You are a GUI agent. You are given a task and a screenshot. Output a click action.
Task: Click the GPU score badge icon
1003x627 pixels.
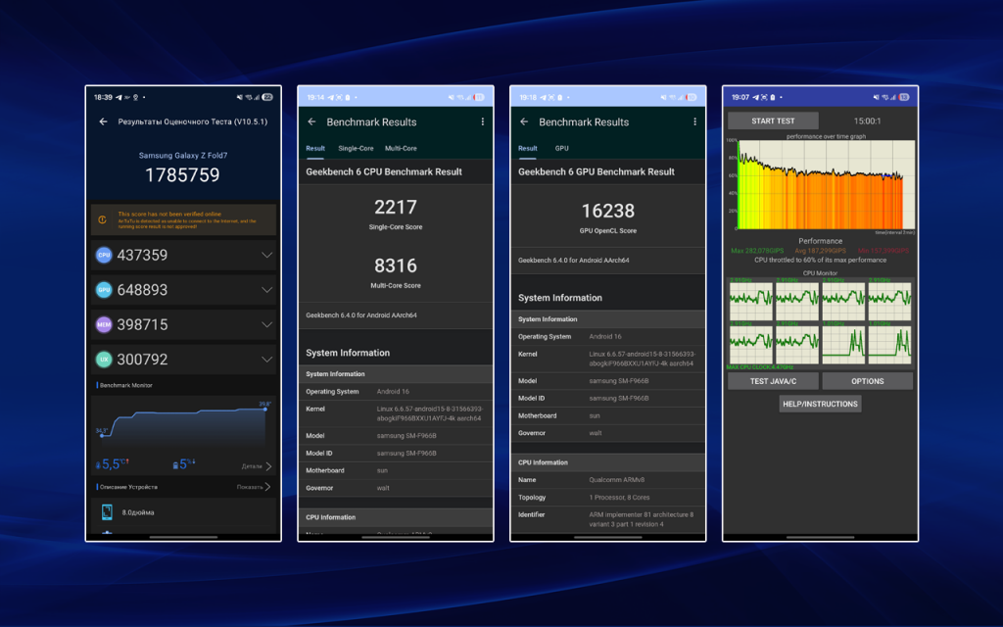(104, 290)
